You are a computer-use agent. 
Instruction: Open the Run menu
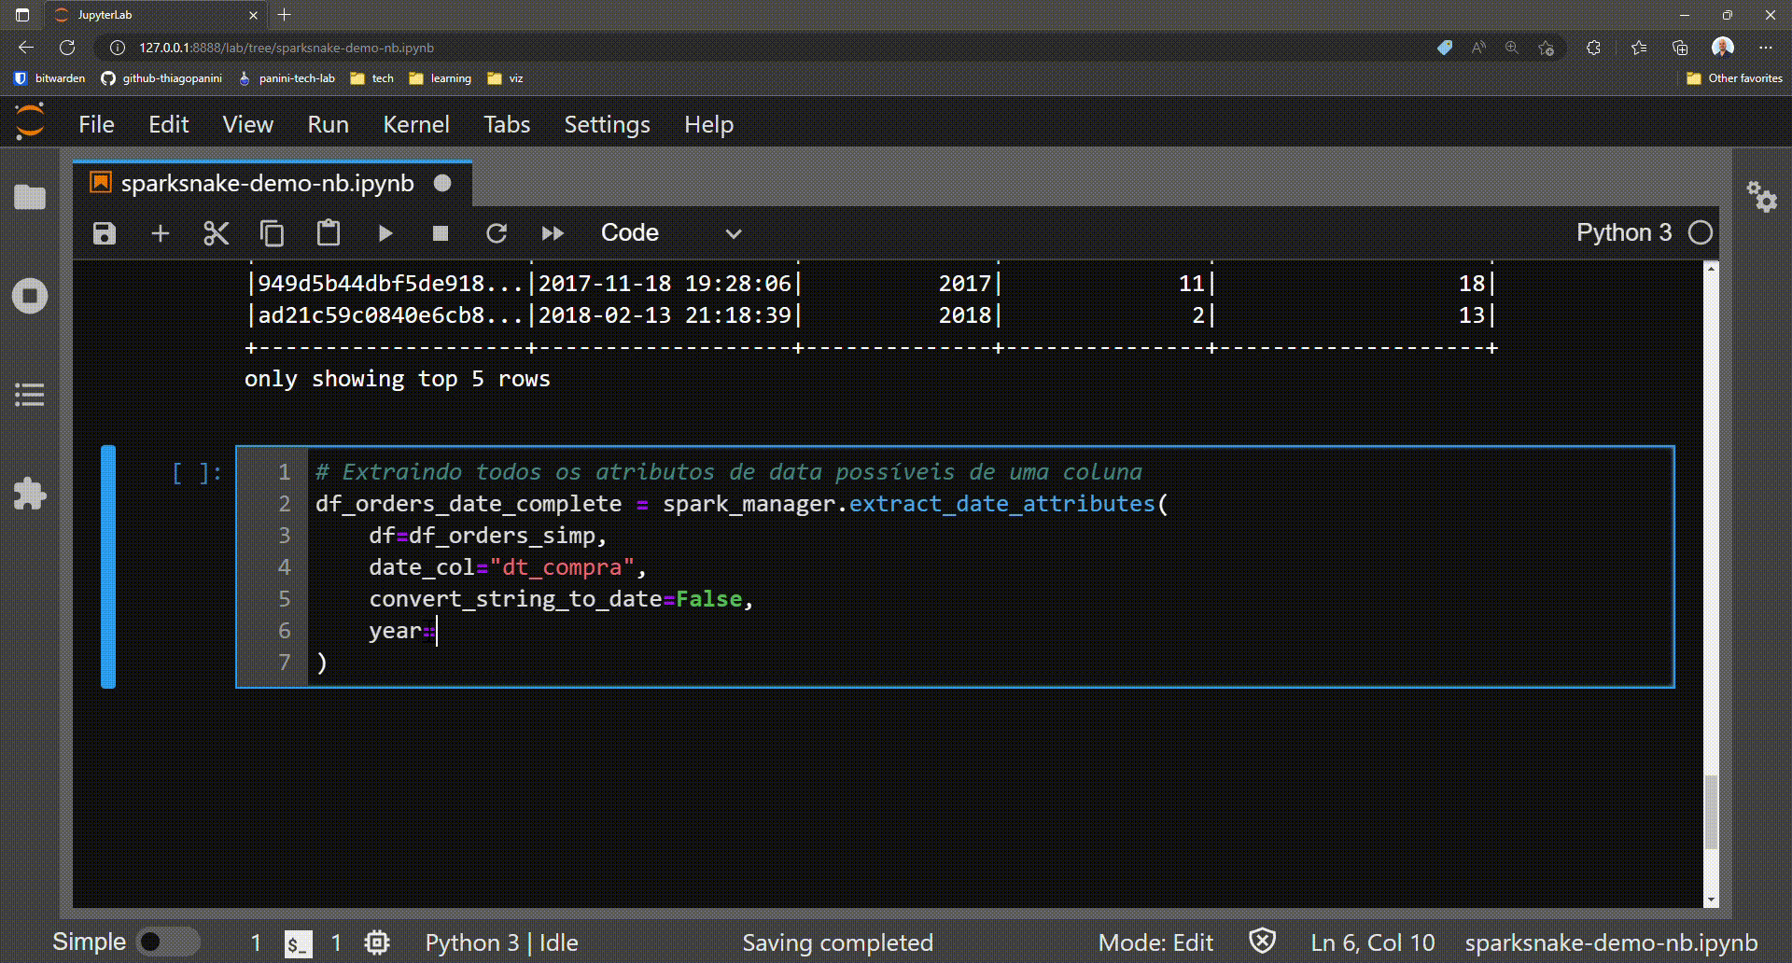[328, 124]
